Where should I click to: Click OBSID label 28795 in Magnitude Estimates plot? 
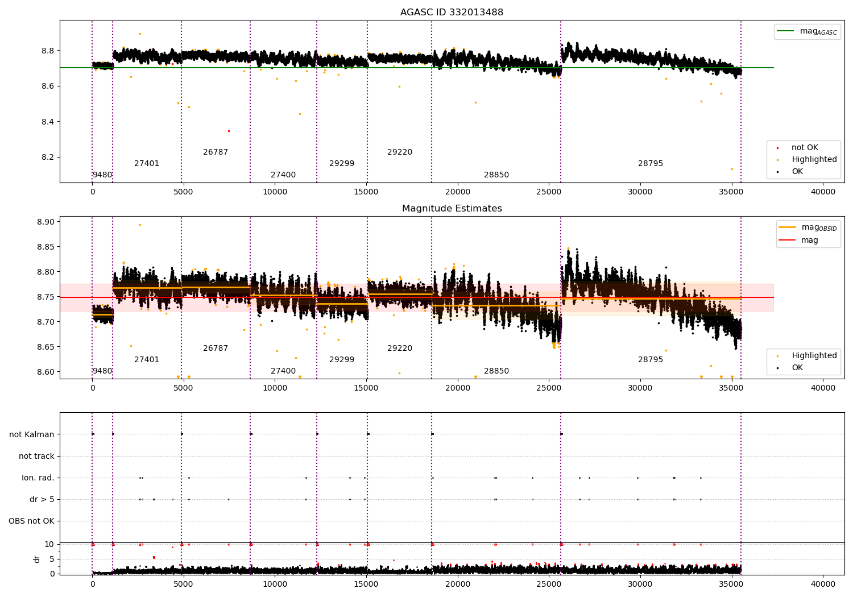tap(651, 359)
